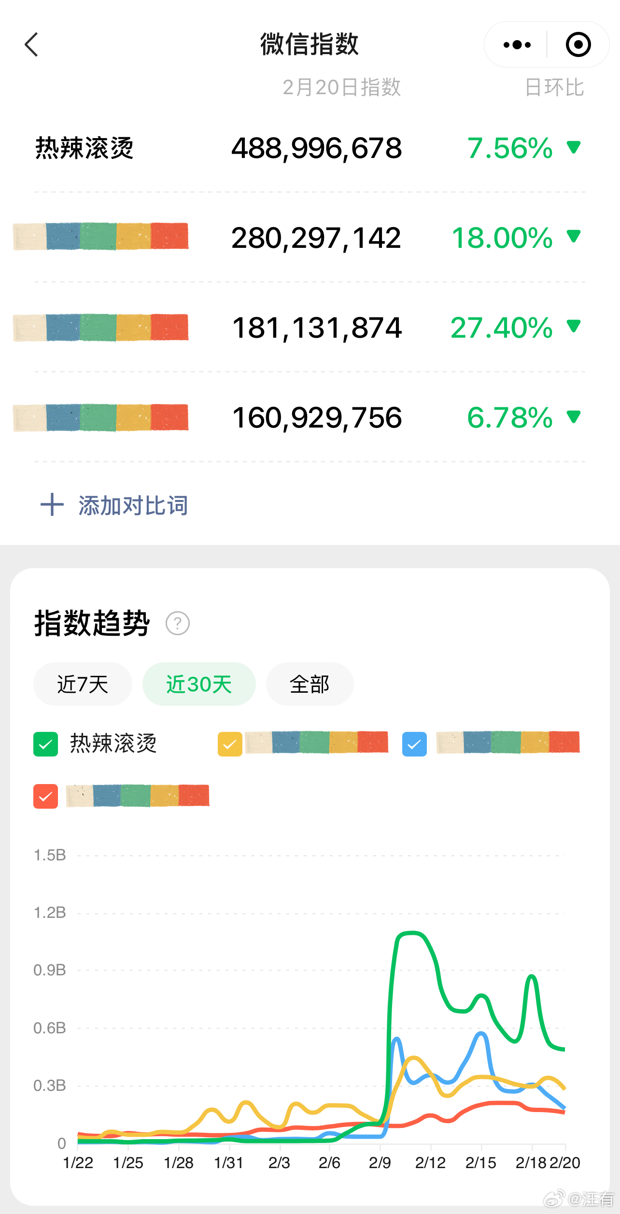Click the down triangle next to 27.40%
Image resolution: width=620 pixels, height=1214 pixels.
click(x=574, y=327)
